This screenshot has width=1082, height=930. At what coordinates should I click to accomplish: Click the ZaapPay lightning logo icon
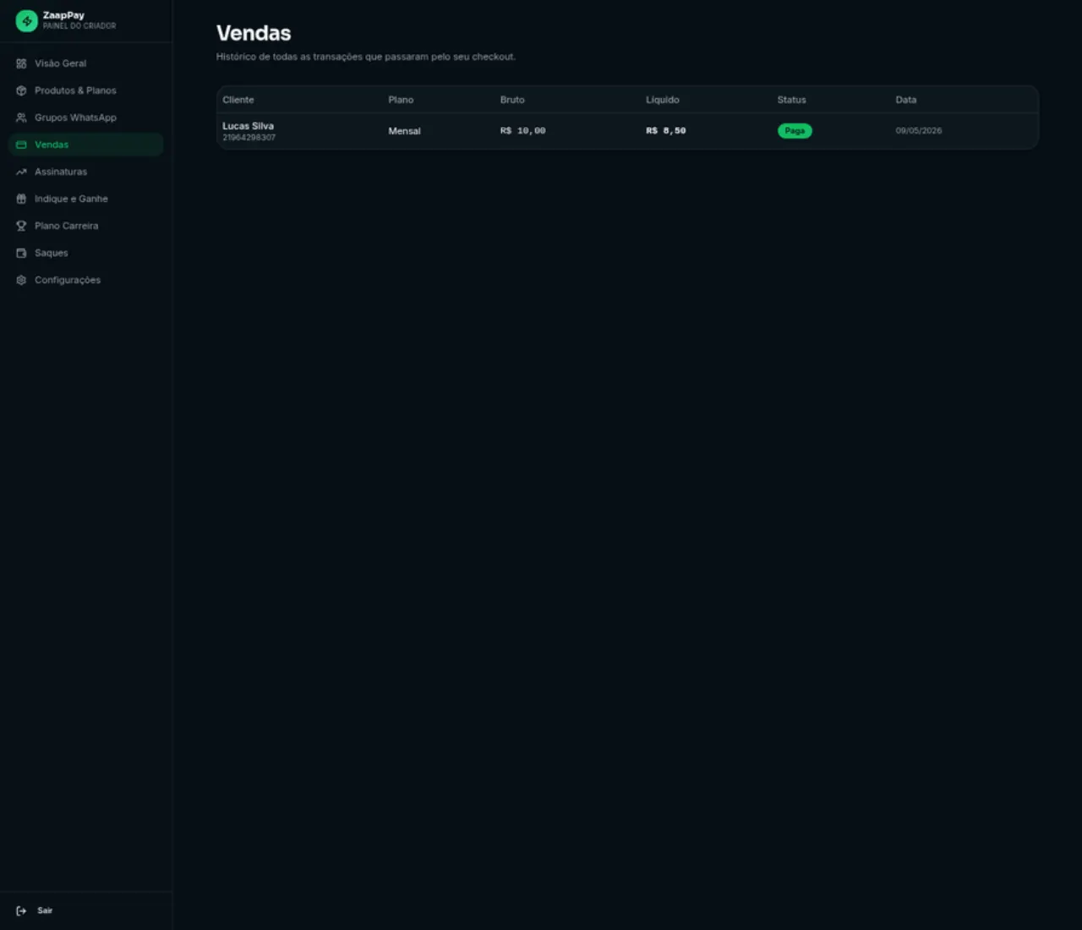pos(27,21)
